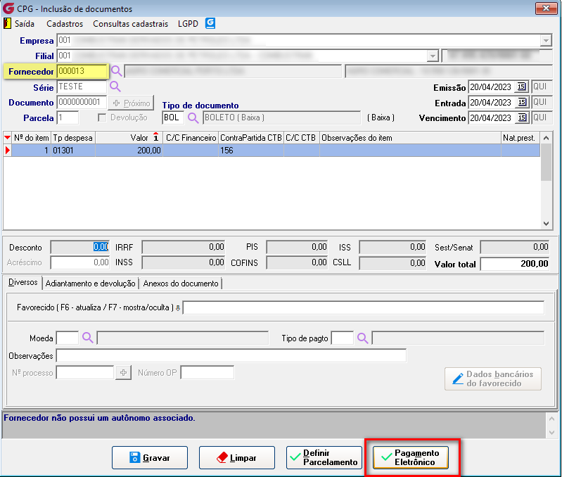Click the Desconto value field
Image resolution: width=562 pixels, height=477 pixels.
tap(80, 247)
